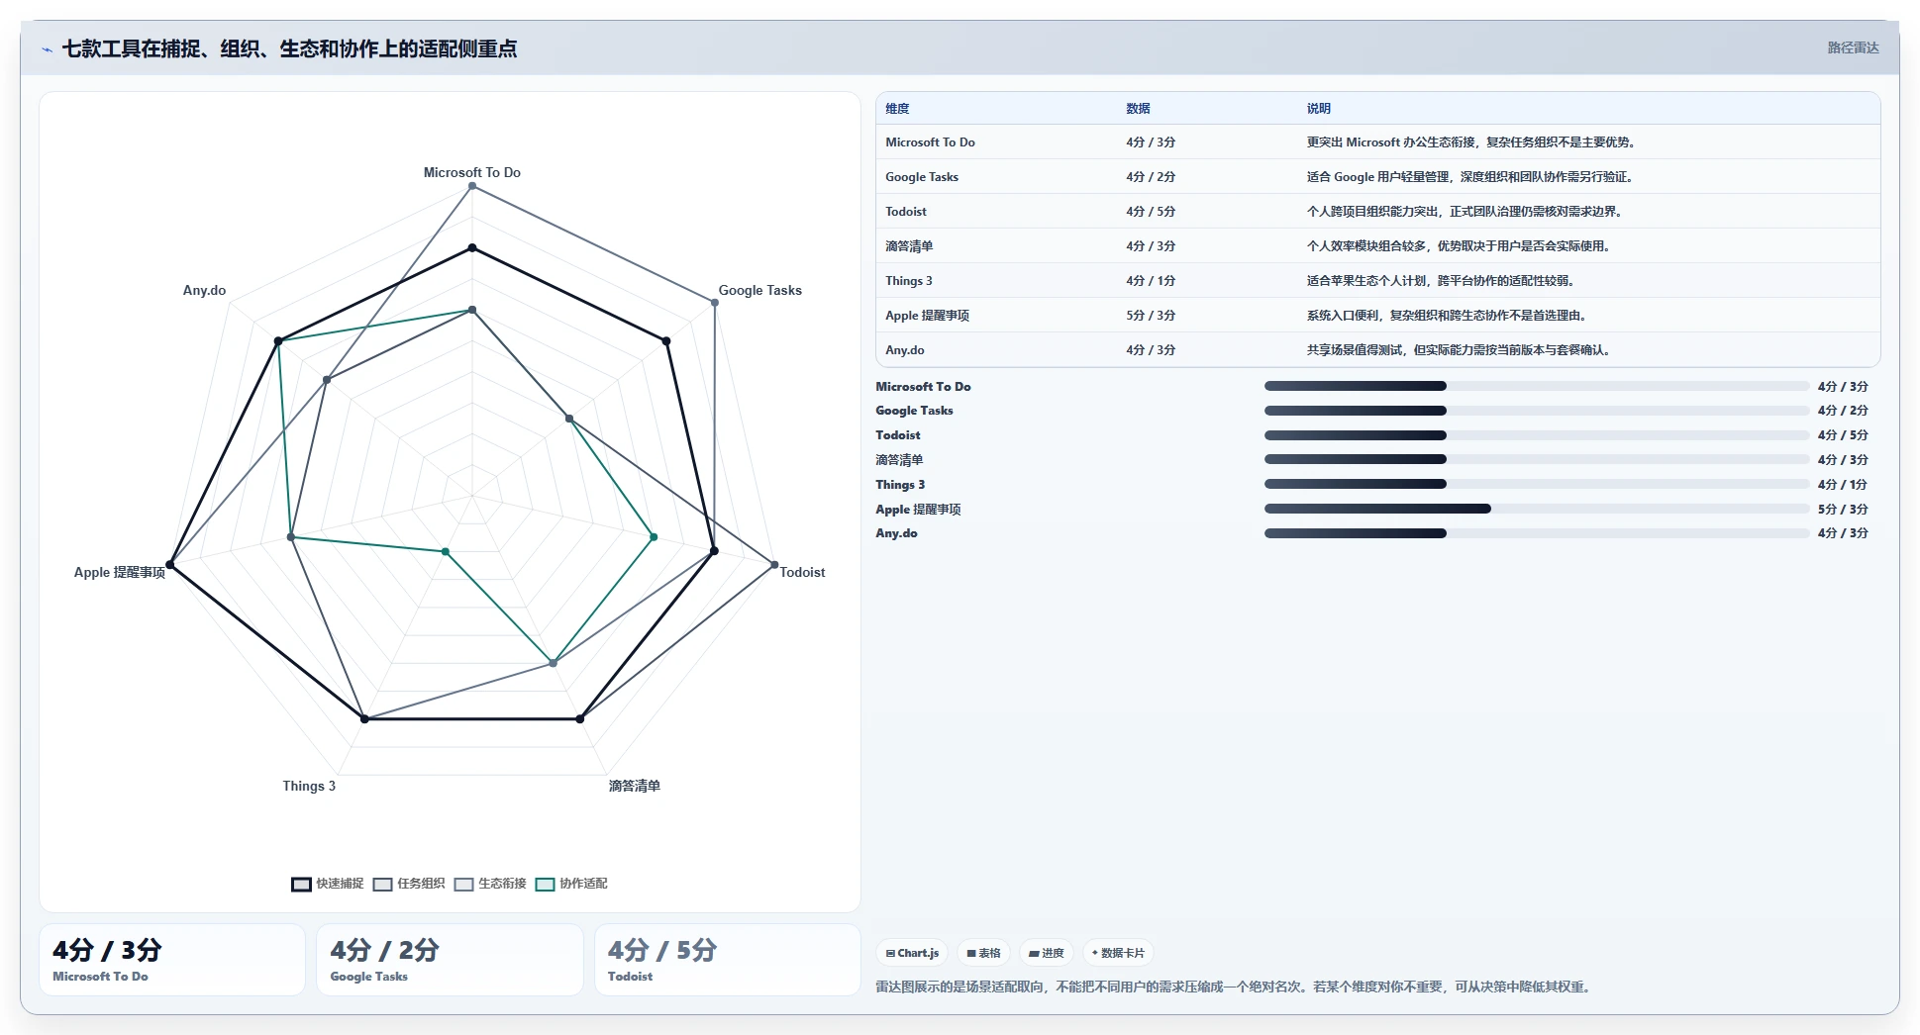The width and height of the screenshot is (1920, 1035).
Task: Click the 4分 / 1分 value beside the Things 3 progress bar
Action: [x=1843, y=485]
